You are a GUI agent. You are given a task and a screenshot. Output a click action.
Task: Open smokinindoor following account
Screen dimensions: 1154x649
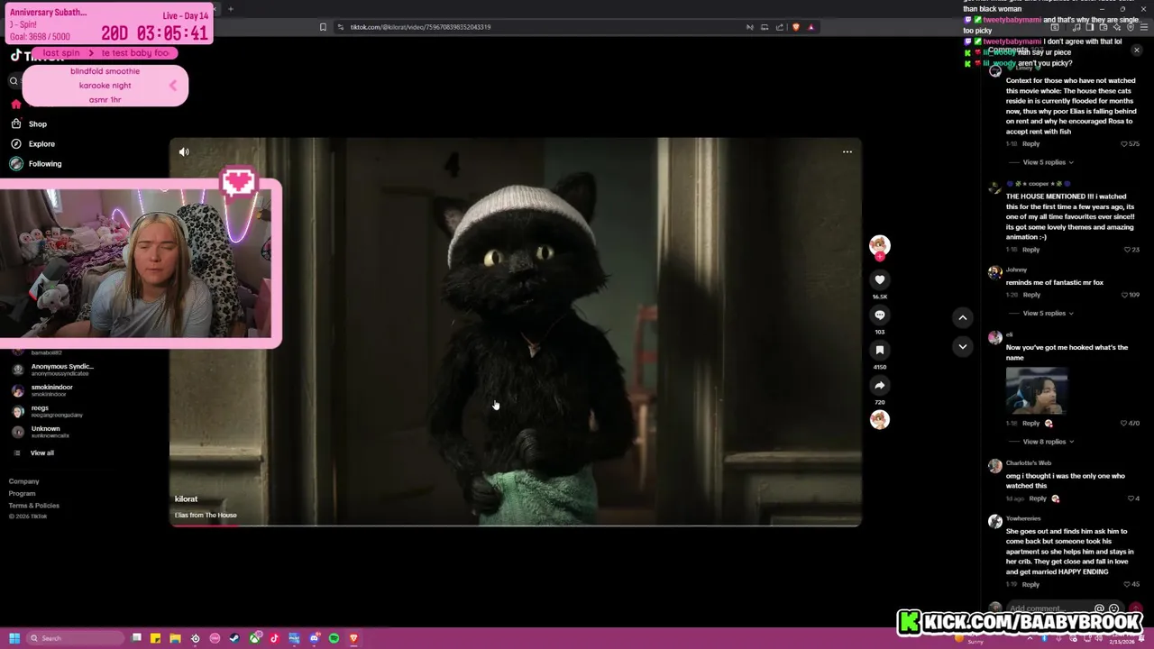click(51, 390)
